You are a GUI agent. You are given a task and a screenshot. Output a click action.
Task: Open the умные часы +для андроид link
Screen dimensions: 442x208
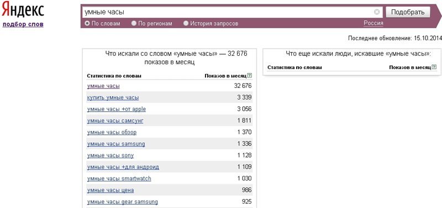[123, 167]
